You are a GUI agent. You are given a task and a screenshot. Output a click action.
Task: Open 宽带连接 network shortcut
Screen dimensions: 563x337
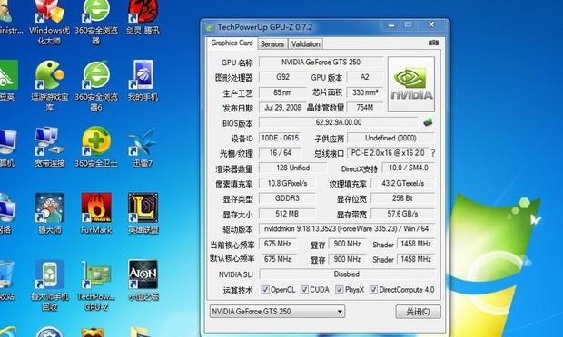[x=50, y=147]
